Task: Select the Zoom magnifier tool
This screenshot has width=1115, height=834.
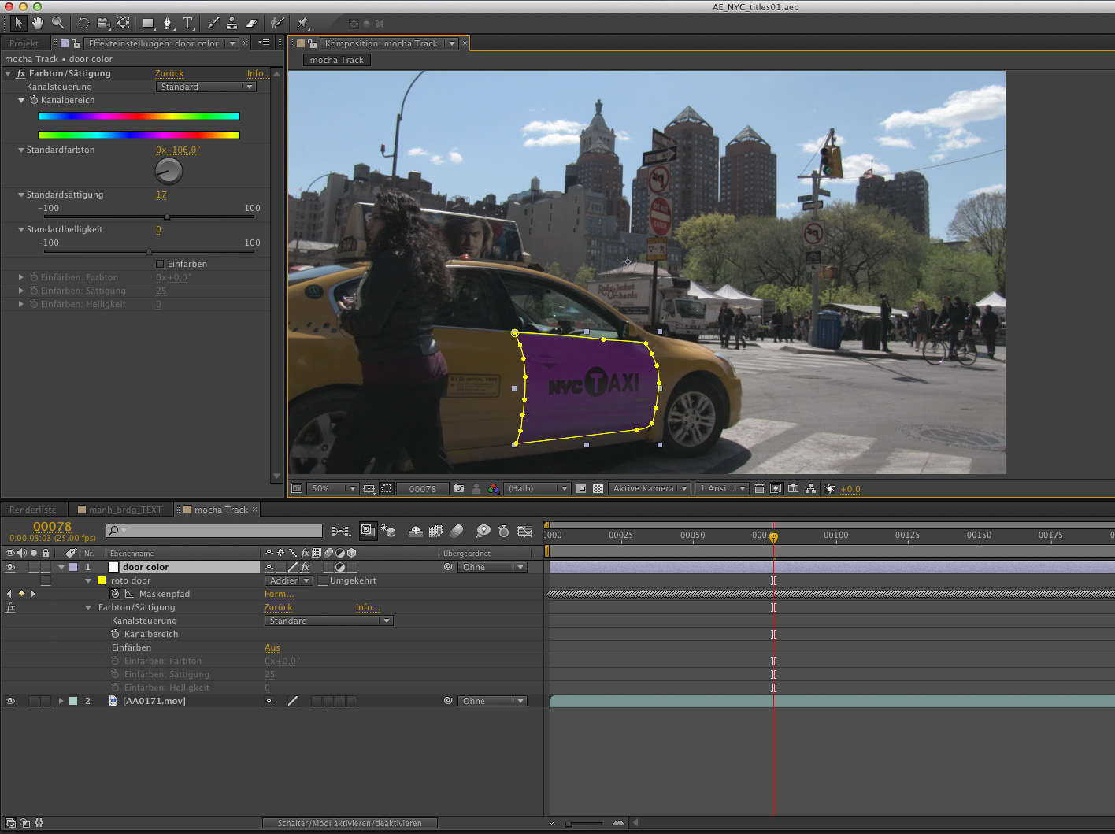Action: 57,23
